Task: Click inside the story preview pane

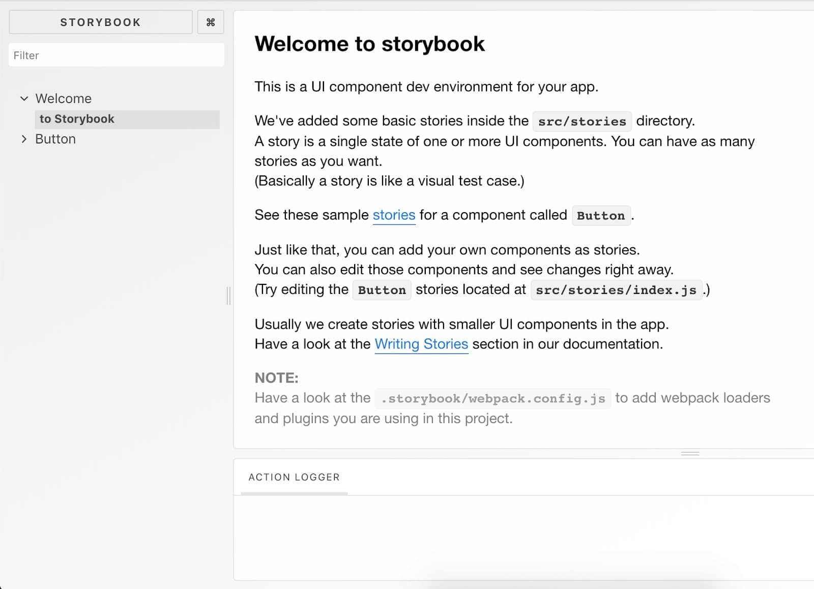Action: tap(509, 229)
